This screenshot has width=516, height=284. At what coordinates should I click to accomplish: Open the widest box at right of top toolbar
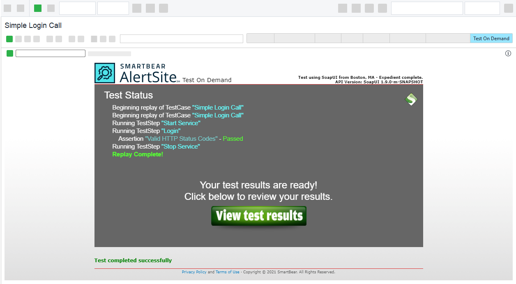426,8
